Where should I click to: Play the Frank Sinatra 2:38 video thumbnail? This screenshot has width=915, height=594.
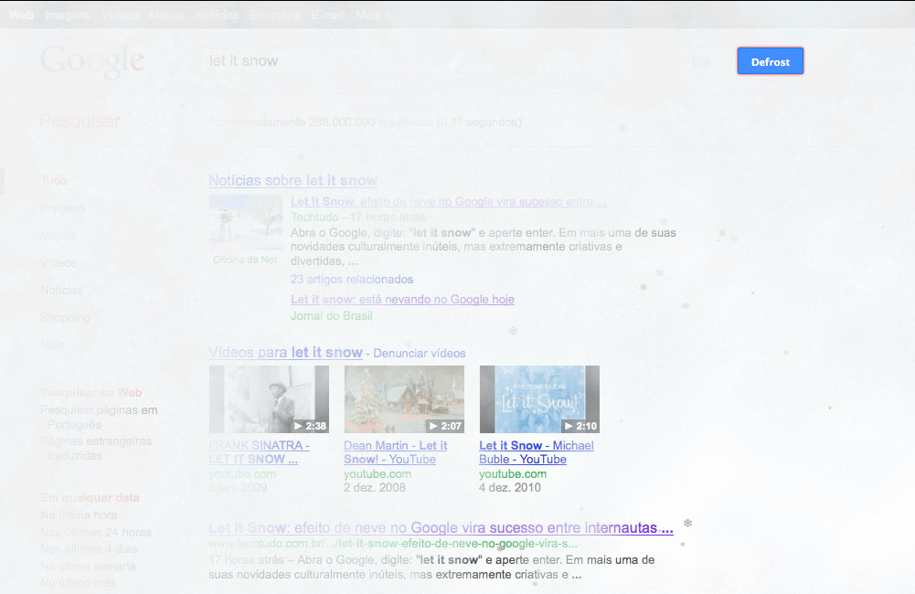click(x=269, y=399)
